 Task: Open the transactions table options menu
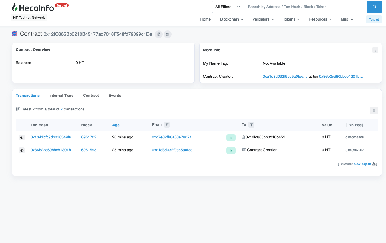pos(374,110)
